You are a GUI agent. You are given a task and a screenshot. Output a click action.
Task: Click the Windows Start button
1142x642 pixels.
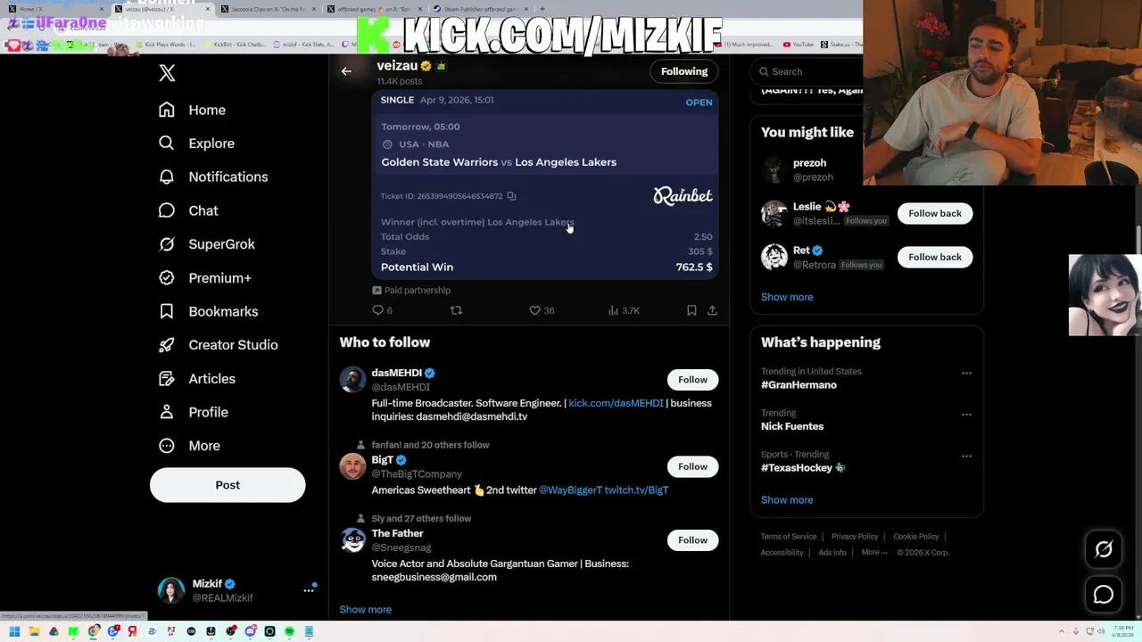coord(14,631)
